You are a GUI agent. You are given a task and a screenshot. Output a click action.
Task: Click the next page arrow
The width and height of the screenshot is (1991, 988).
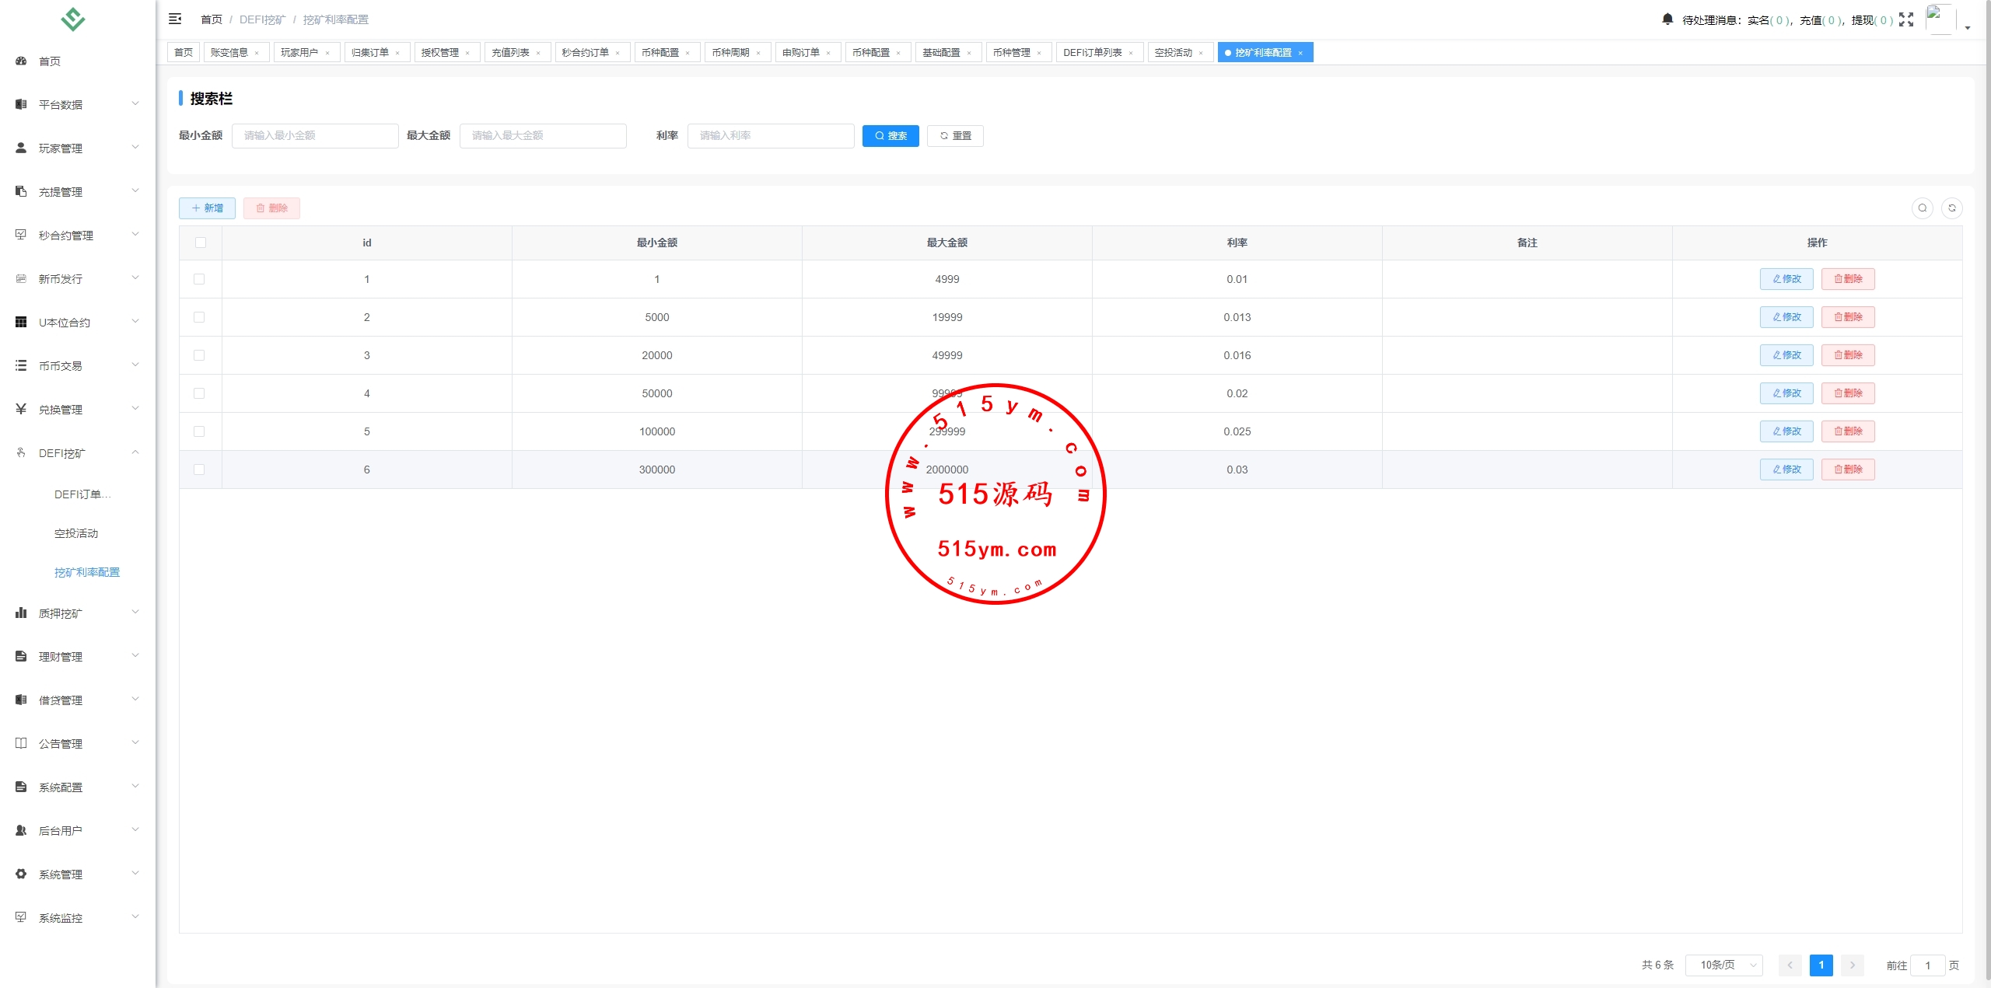pyautogui.click(x=1852, y=965)
